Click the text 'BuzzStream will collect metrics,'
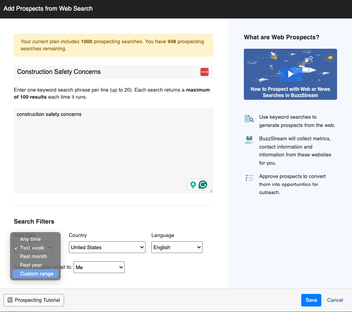 click(295, 138)
